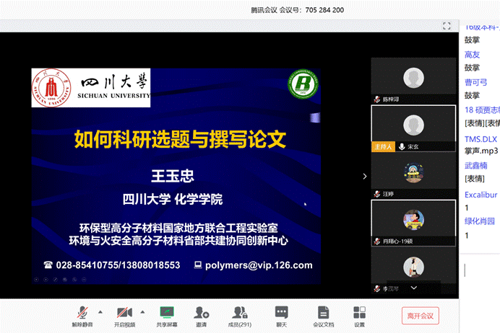Screen dimensions: 500x333
Task: Expand video options arrow next to 开启视频
Action: (x=142, y=312)
